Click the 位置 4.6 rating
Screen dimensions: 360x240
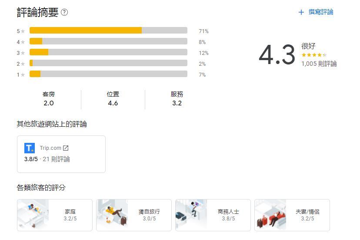(113, 99)
